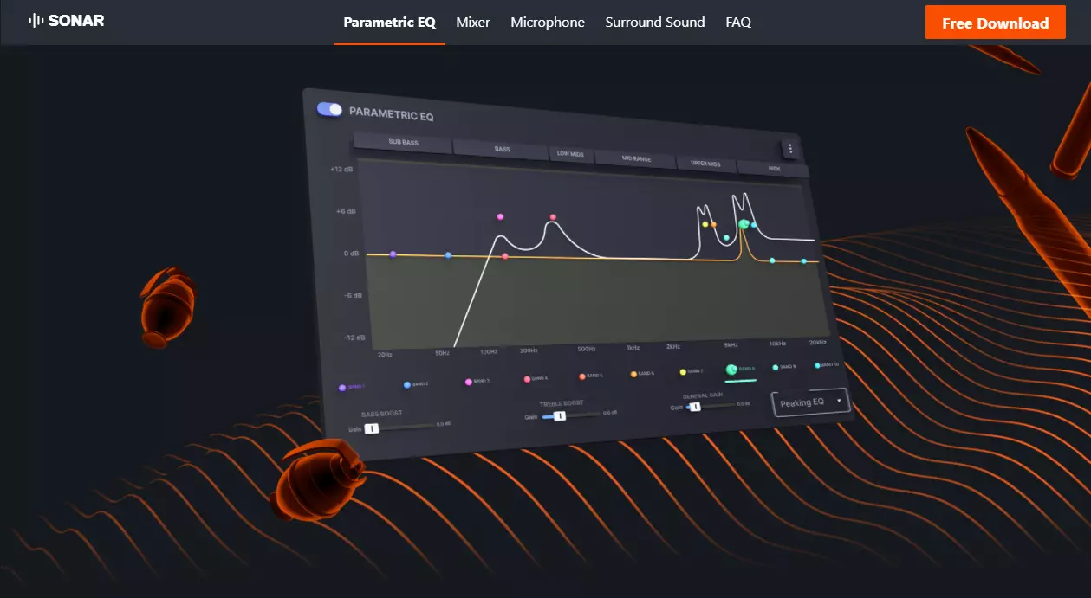The image size is (1091, 598).
Task: Go to the Mixer tab
Action: click(x=473, y=23)
